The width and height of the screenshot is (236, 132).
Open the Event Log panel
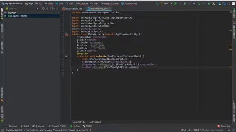tap(224, 126)
